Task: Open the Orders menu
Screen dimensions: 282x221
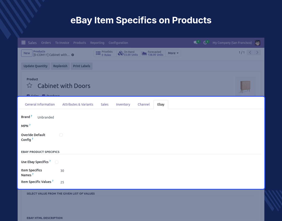Action: pyautogui.click(x=46, y=43)
